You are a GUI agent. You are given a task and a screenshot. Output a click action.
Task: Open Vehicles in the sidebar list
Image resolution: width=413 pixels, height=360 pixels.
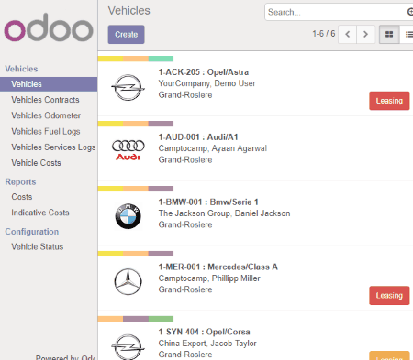49,84
